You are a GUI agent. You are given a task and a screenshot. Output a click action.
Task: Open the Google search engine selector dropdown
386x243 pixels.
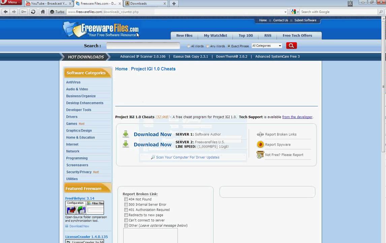coord(295,11)
